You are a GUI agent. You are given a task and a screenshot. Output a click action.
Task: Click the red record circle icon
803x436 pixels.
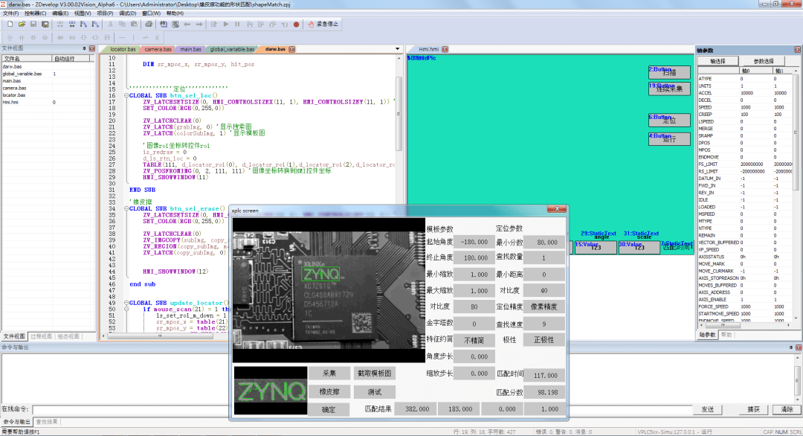pyautogui.click(x=296, y=25)
